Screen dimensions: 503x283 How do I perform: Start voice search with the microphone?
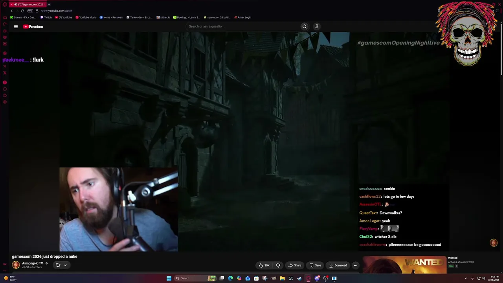(x=317, y=26)
